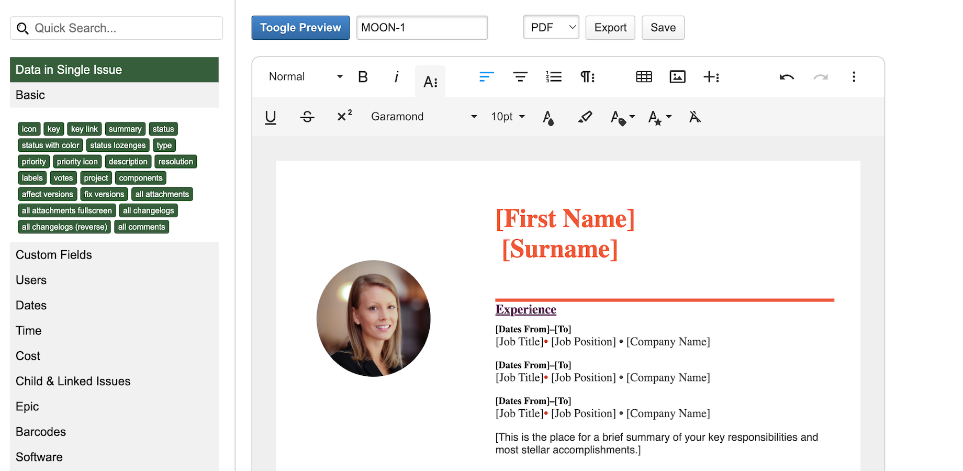
Task: Expand the Custom Fields section
Action: [x=114, y=255]
